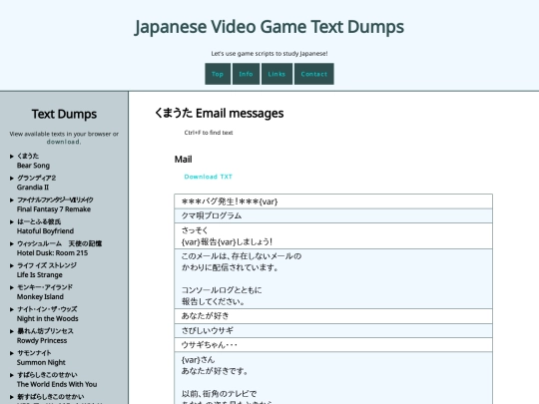Click the さっそく {var}報告 row
The width and height of the screenshot is (539, 404).
[x=333, y=236]
